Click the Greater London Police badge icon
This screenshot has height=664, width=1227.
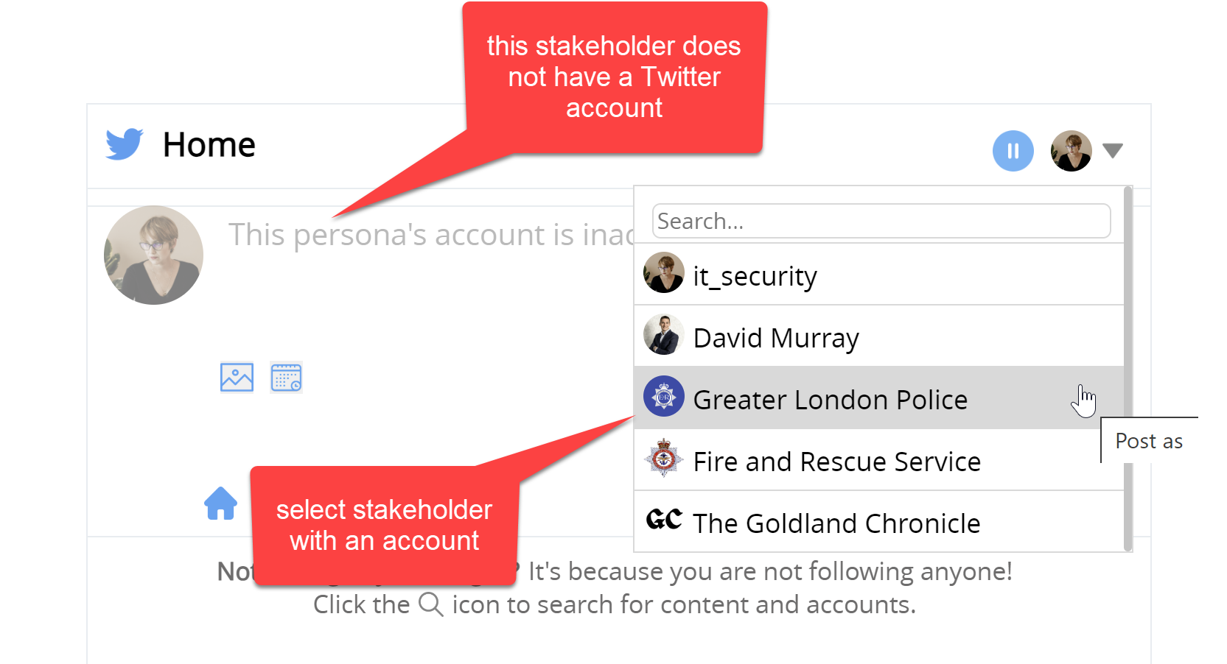663,397
